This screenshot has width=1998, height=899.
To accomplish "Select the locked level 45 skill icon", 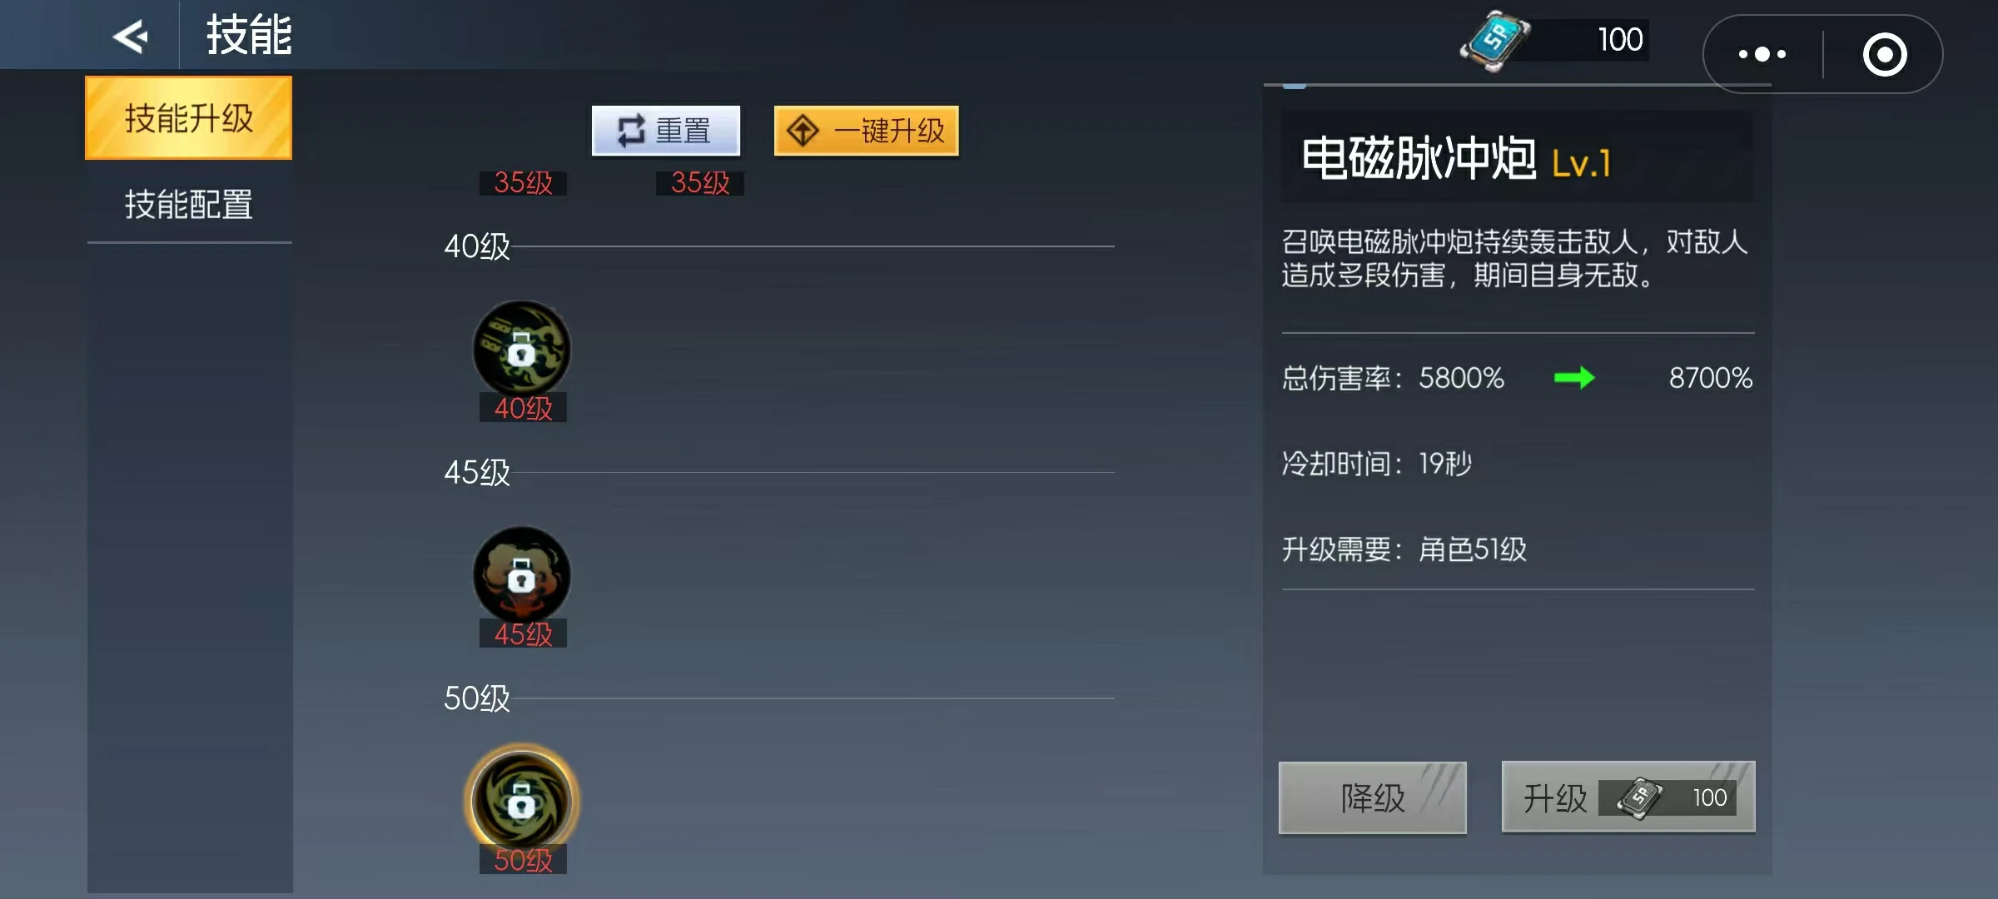I will pyautogui.click(x=522, y=574).
